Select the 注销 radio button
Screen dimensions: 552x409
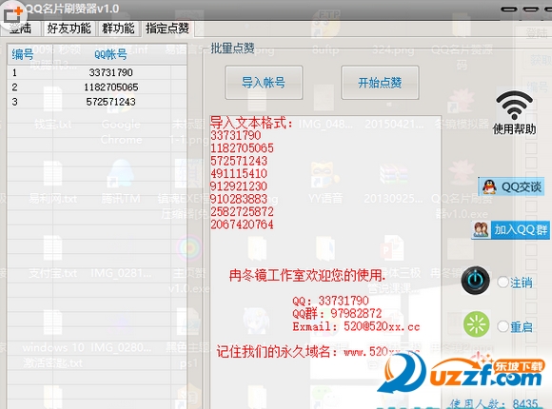point(503,282)
